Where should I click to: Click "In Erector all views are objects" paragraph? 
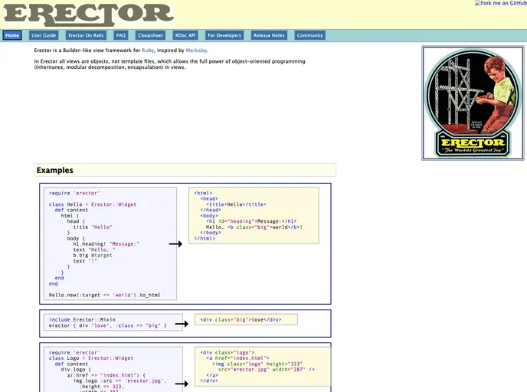tap(170, 64)
